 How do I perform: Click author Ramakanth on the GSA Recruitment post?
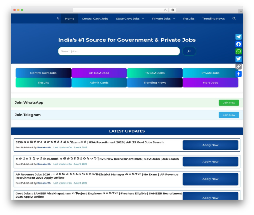tap(44, 147)
